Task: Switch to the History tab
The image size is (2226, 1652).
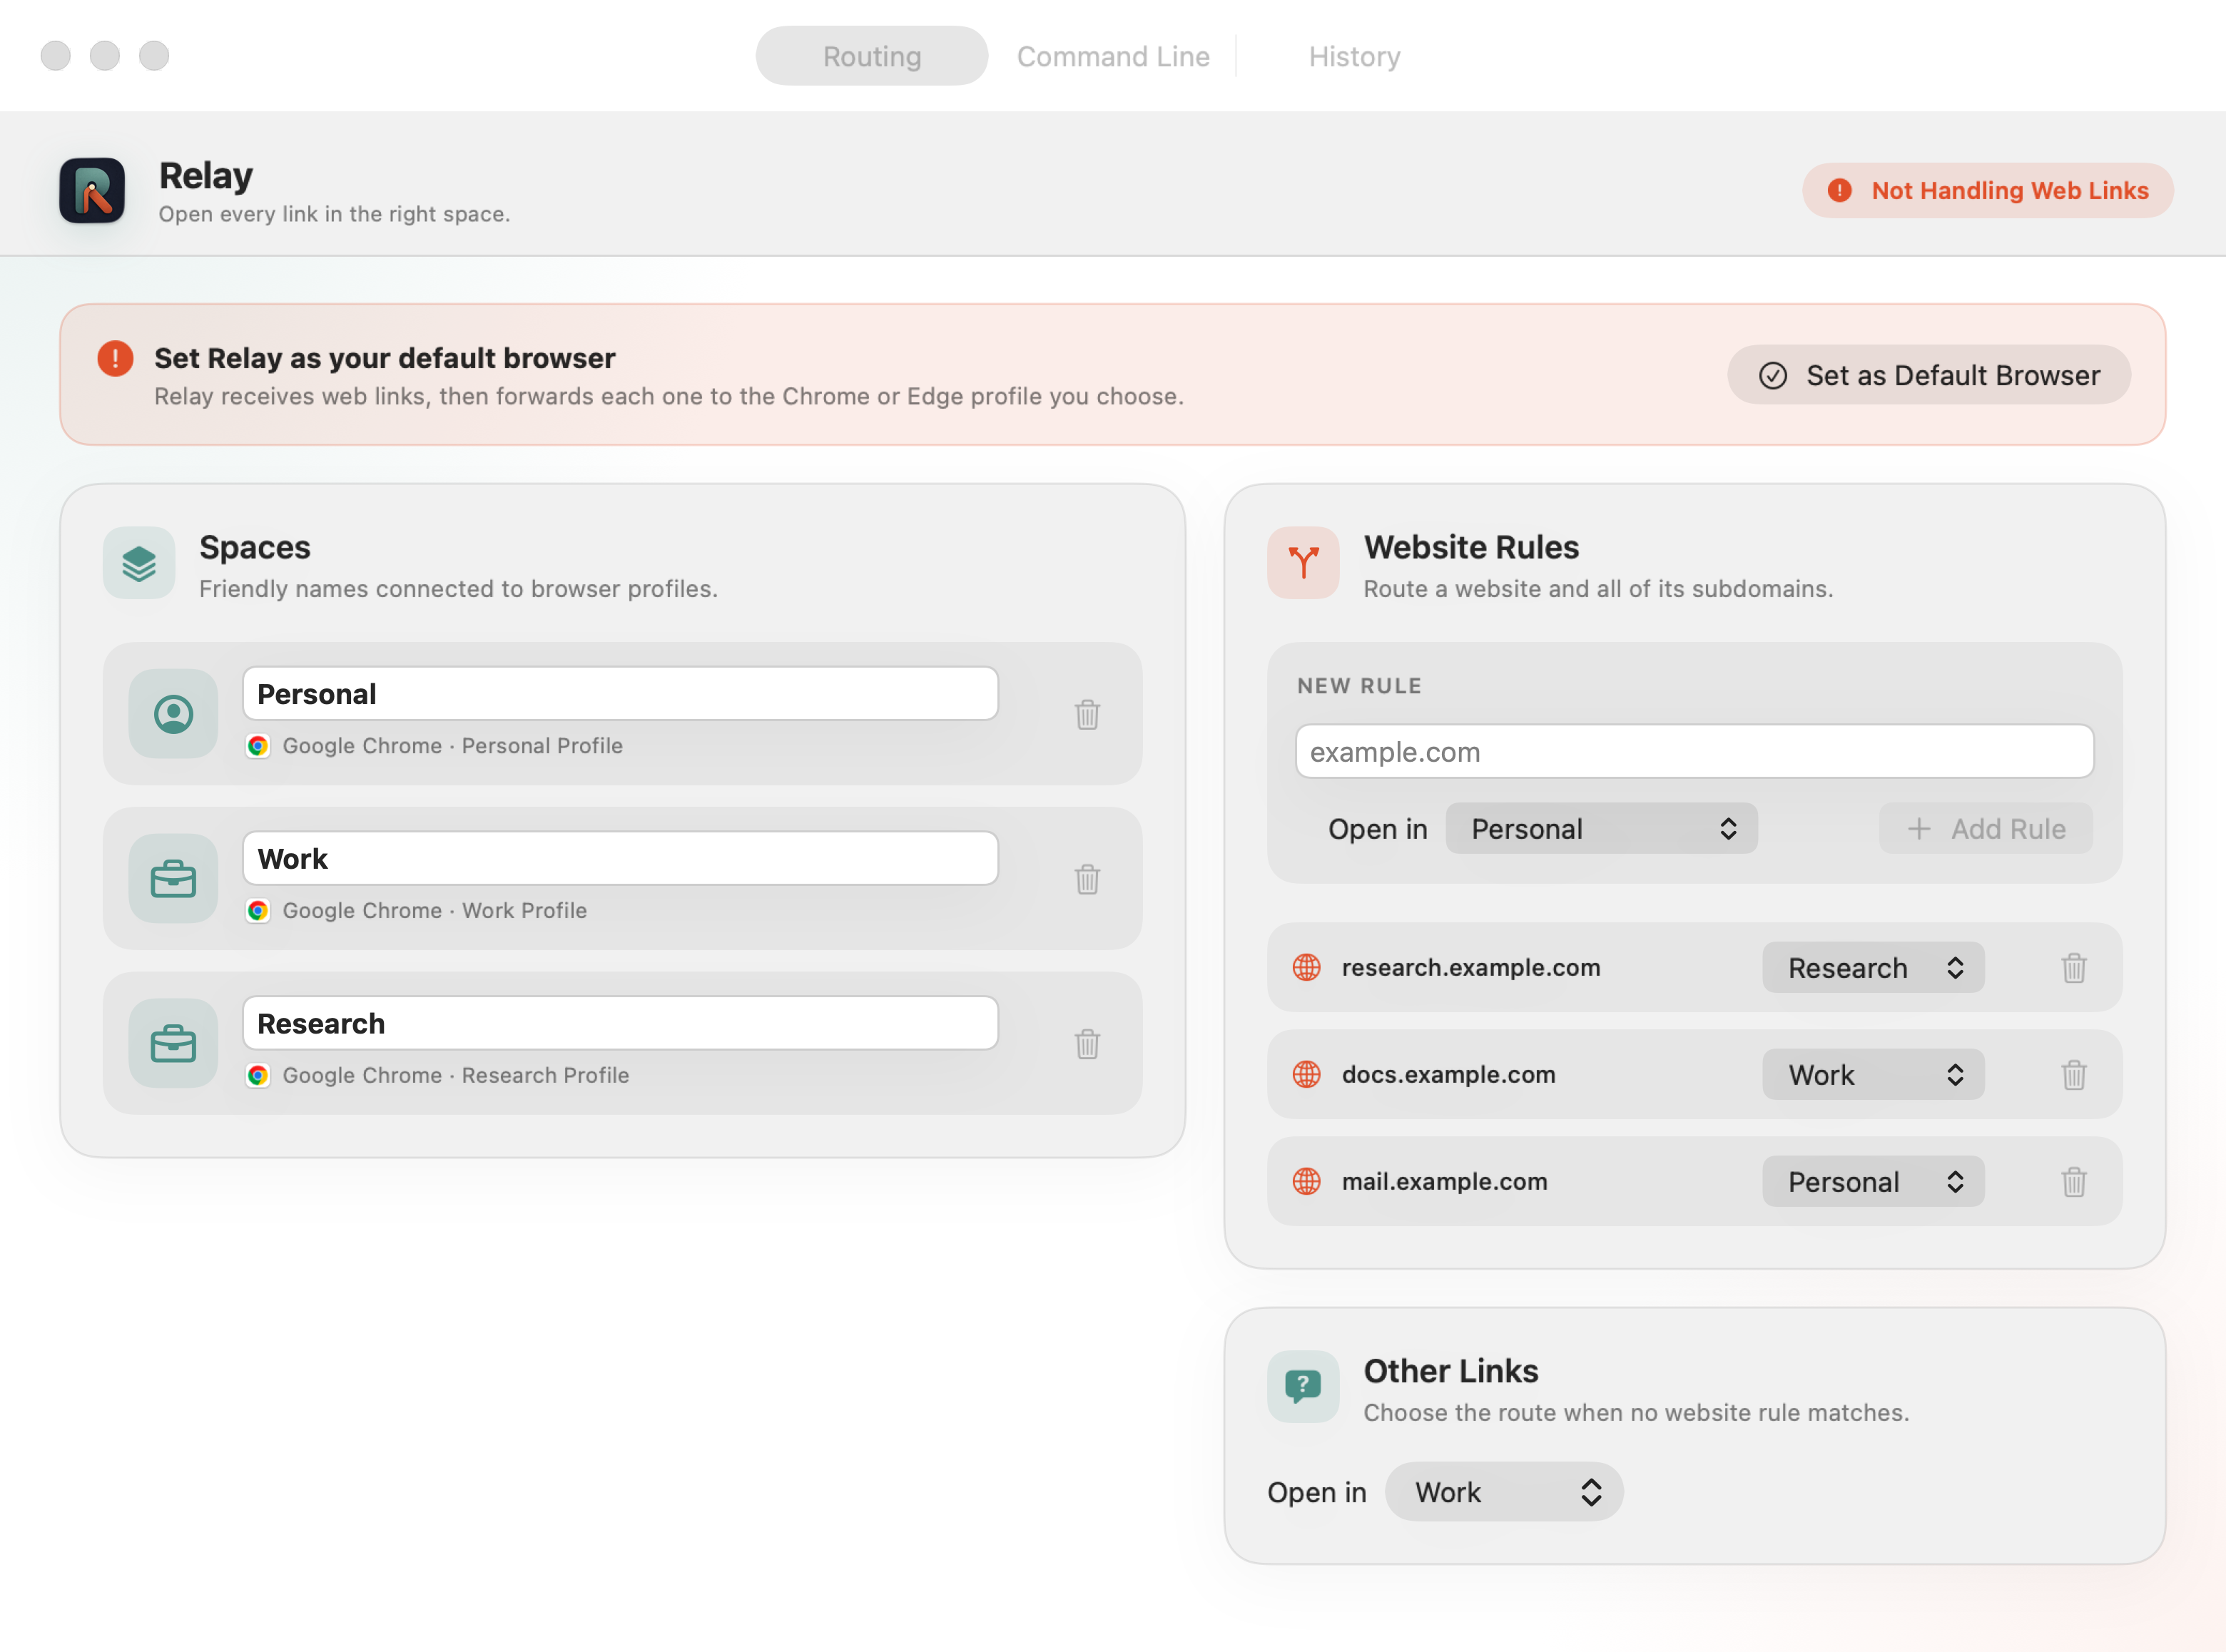Action: tap(1354, 56)
